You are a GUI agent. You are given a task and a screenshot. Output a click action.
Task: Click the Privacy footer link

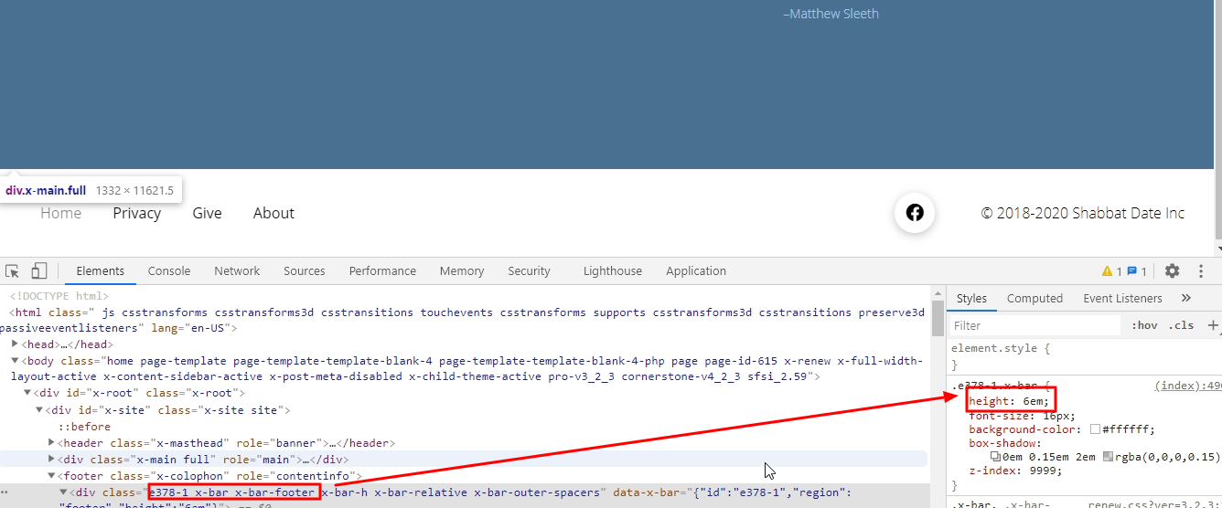coord(137,213)
